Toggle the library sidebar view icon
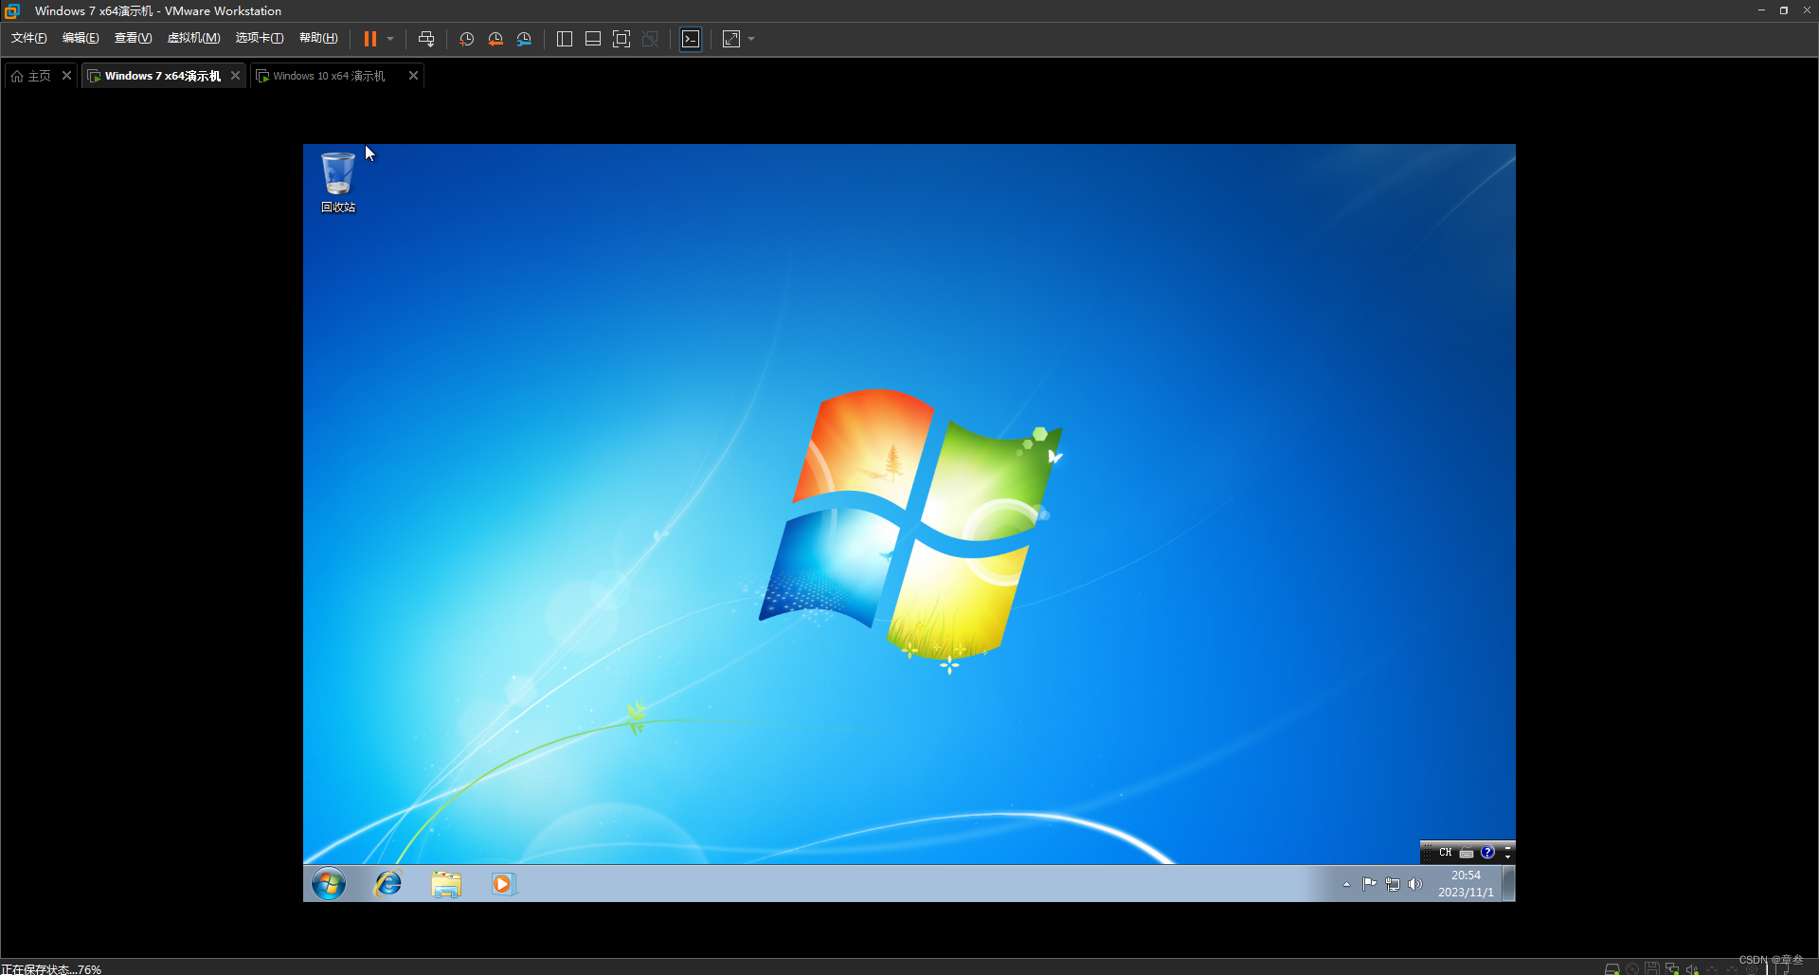 [x=565, y=39]
